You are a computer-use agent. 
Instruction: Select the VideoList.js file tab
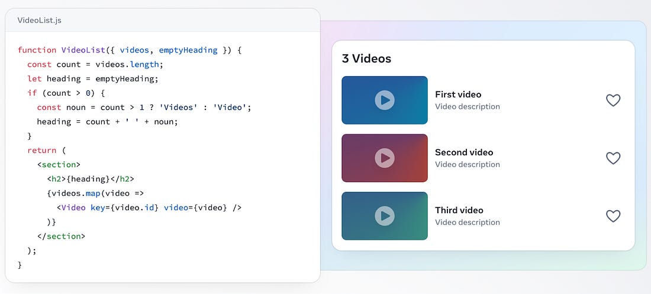(x=40, y=20)
